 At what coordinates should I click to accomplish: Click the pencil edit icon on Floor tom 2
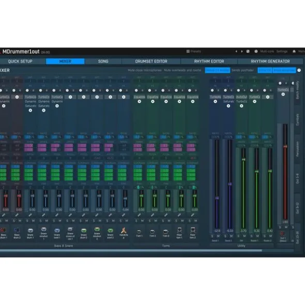click(x=192, y=215)
